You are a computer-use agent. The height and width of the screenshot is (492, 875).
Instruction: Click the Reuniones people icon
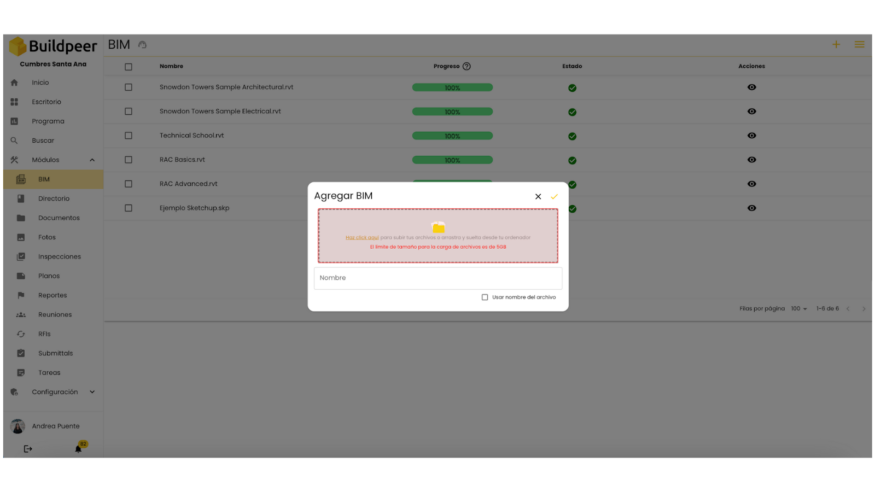coord(21,315)
